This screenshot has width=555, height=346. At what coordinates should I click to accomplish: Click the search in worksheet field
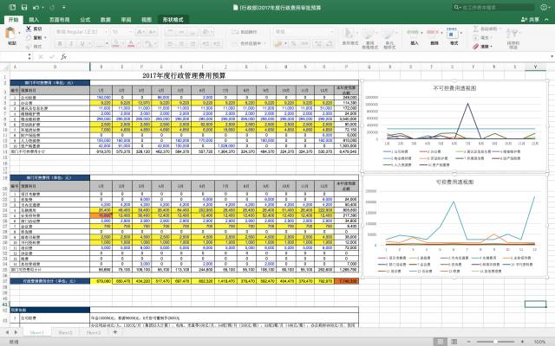493,7
